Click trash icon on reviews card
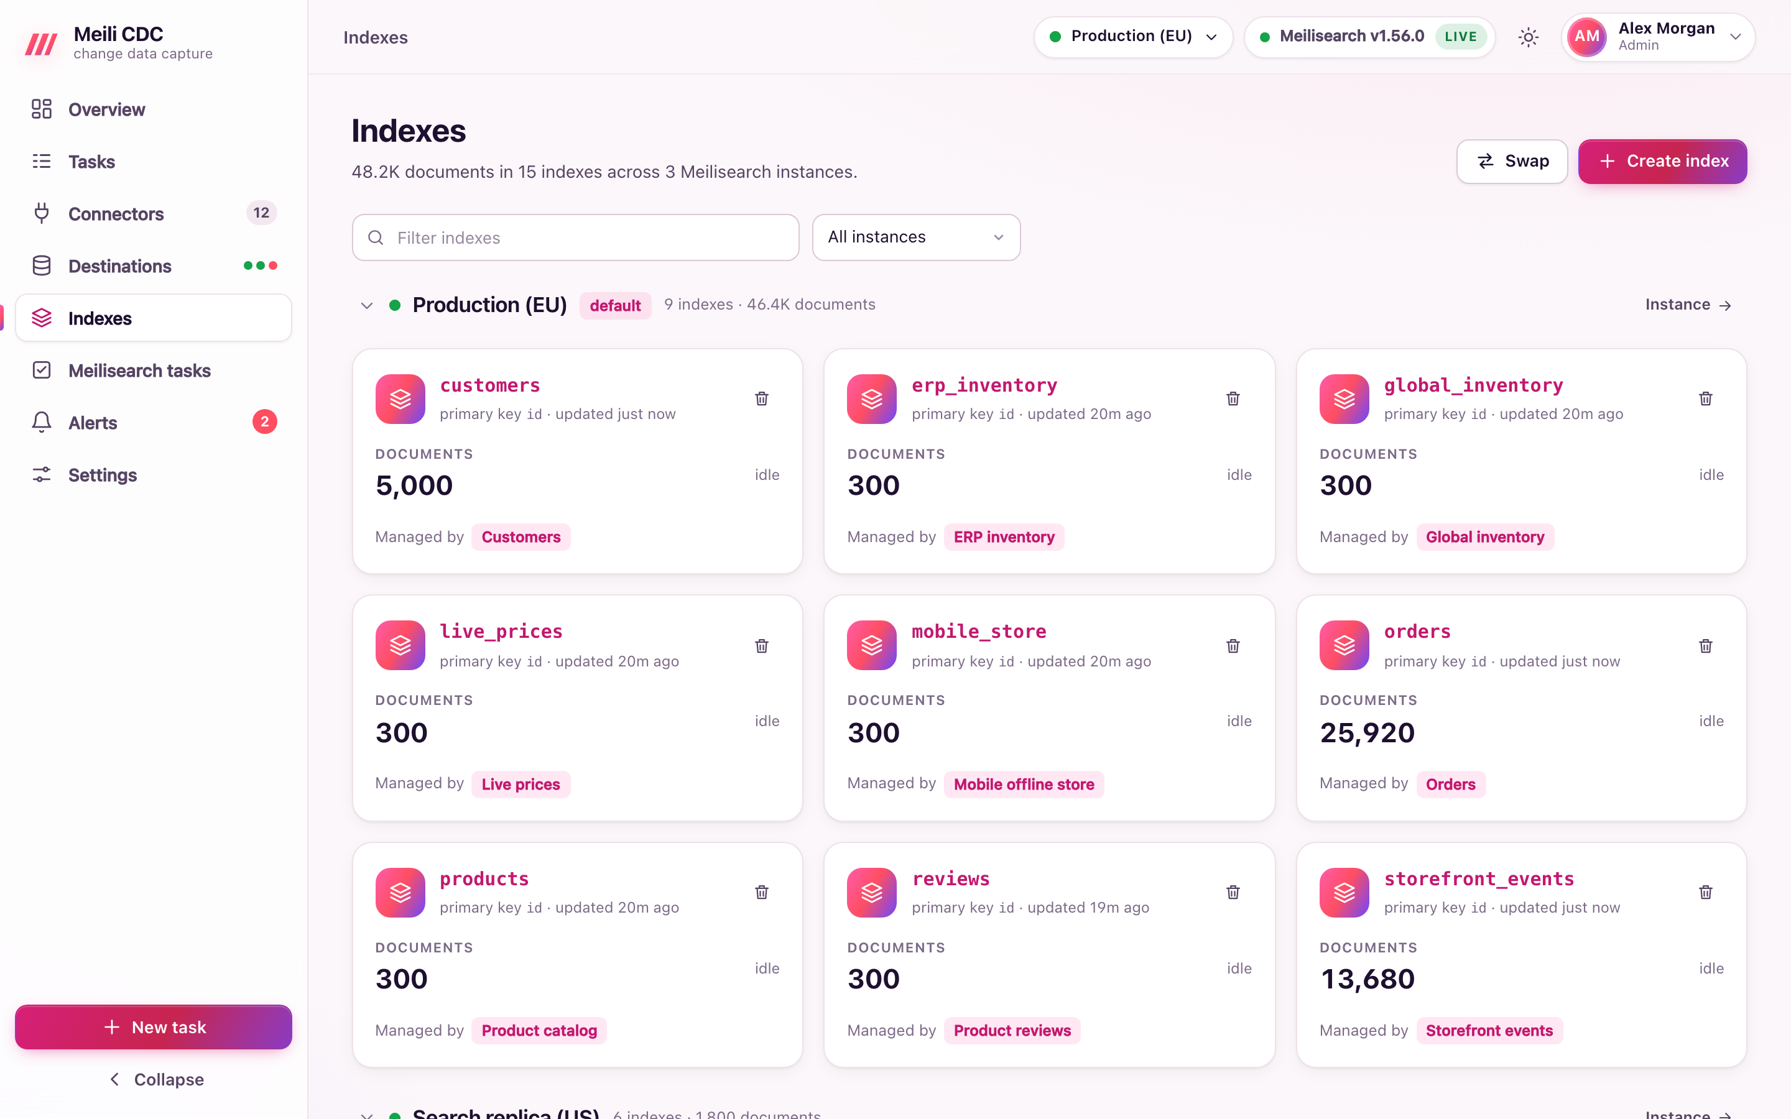1791x1119 pixels. (1233, 892)
